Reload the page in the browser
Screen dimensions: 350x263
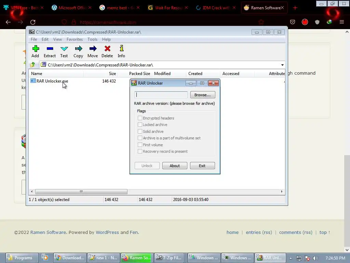point(33,22)
